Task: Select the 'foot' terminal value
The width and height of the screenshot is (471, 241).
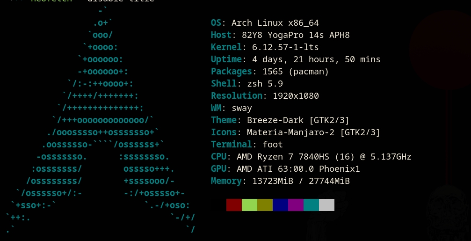Action: coord(273,145)
